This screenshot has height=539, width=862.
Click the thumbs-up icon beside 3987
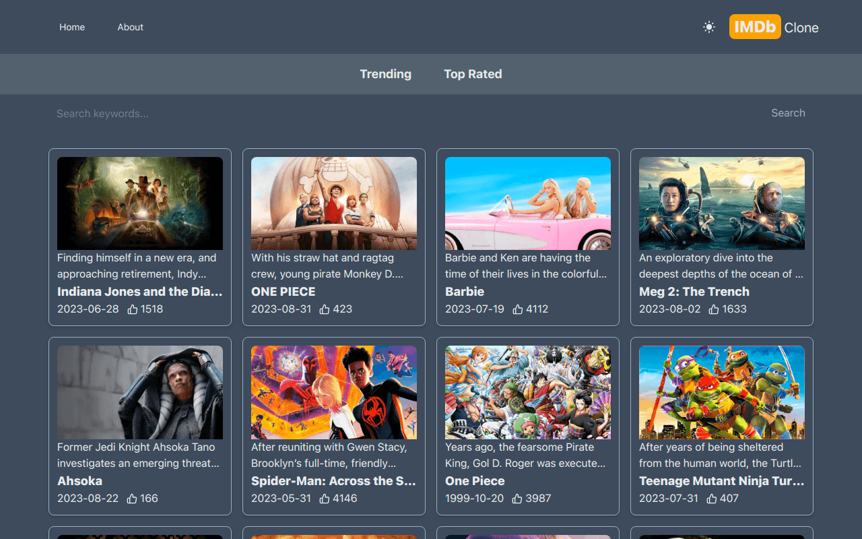pos(518,499)
